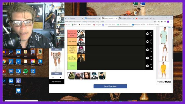The height and width of the screenshot is (104, 185).
Task: Switch to the 'Videos to do next' tab
Action: coord(92,18)
